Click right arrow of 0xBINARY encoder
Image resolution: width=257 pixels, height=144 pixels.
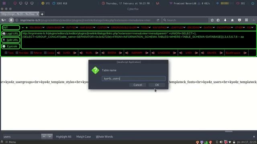pos(147,53)
